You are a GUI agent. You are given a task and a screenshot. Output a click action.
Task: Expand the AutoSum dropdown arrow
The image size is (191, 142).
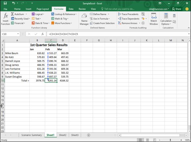26,14
